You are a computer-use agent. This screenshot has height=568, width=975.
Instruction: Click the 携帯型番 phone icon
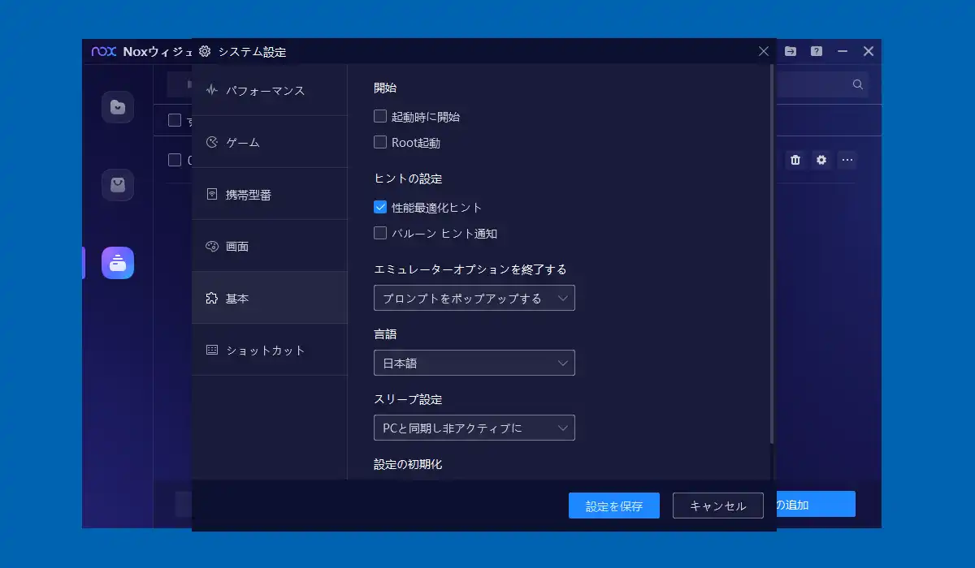[x=212, y=194]
